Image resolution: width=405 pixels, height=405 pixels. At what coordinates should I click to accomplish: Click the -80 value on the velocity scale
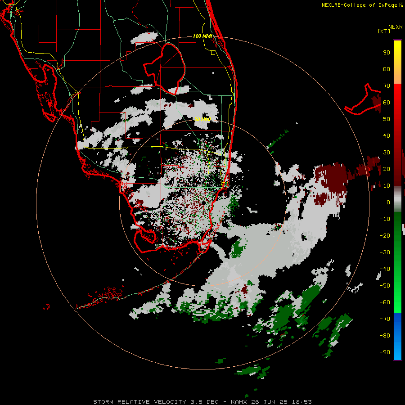(385, 336)
